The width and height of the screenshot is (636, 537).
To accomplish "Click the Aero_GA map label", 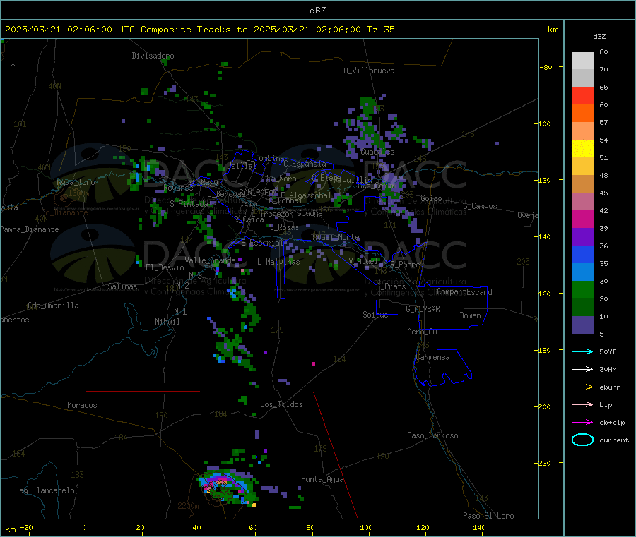I will pyautogui.click(x=423, y=332).
